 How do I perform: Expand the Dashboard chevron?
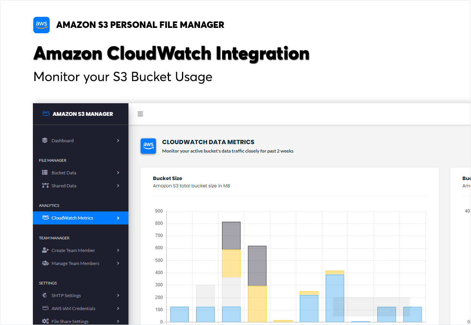118,141
